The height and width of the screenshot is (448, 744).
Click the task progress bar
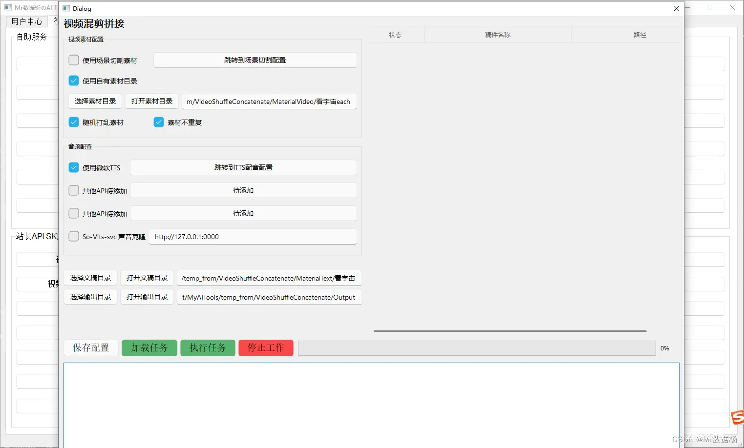477,348
